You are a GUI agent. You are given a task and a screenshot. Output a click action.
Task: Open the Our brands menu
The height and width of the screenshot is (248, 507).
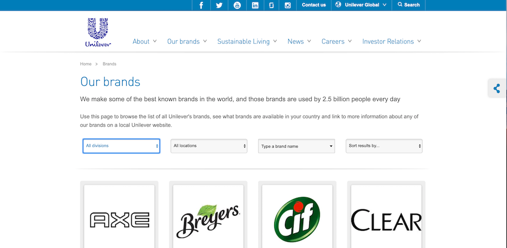187,42
